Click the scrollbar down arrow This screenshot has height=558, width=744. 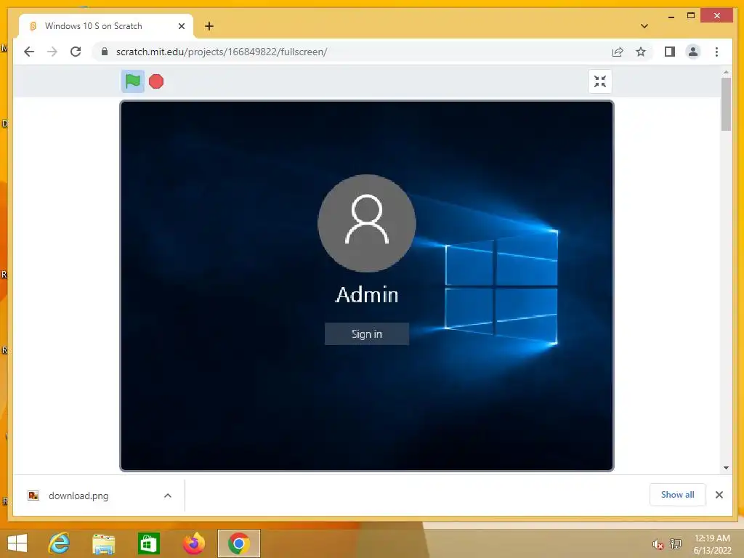[726, 468]
